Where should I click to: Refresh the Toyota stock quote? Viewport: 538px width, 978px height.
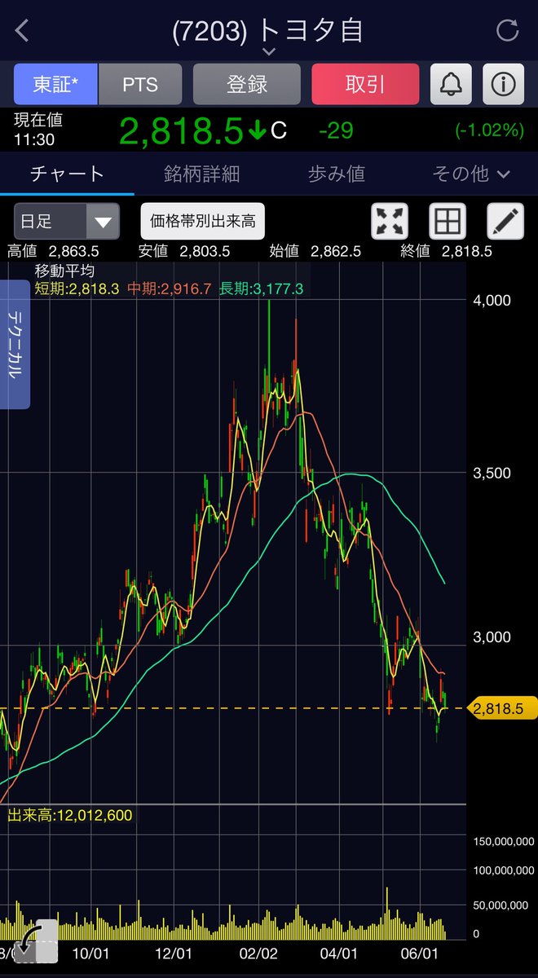(x=507, y=31)
